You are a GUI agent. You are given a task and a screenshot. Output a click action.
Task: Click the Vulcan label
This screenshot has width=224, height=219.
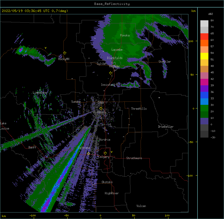(x=141, y=206)
